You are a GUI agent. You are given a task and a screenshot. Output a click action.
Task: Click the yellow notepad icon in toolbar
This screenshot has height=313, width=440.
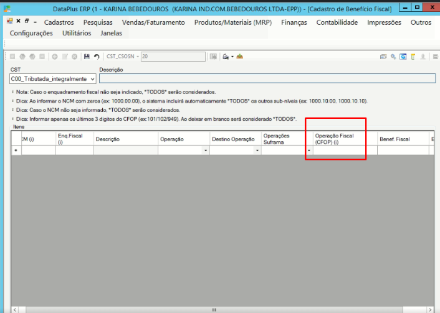coord(413,57)
